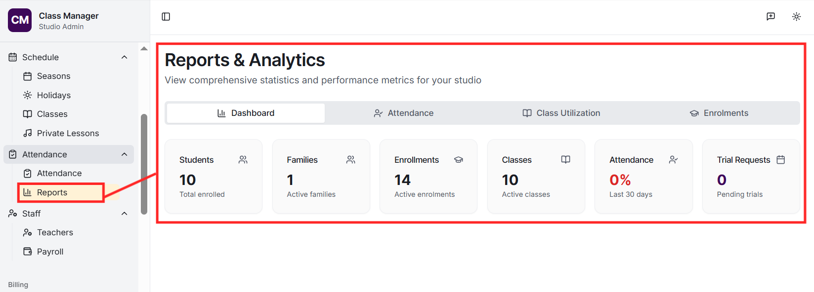Toggle light/dark theme sun icon
The image size is (814, 292).
796,17
